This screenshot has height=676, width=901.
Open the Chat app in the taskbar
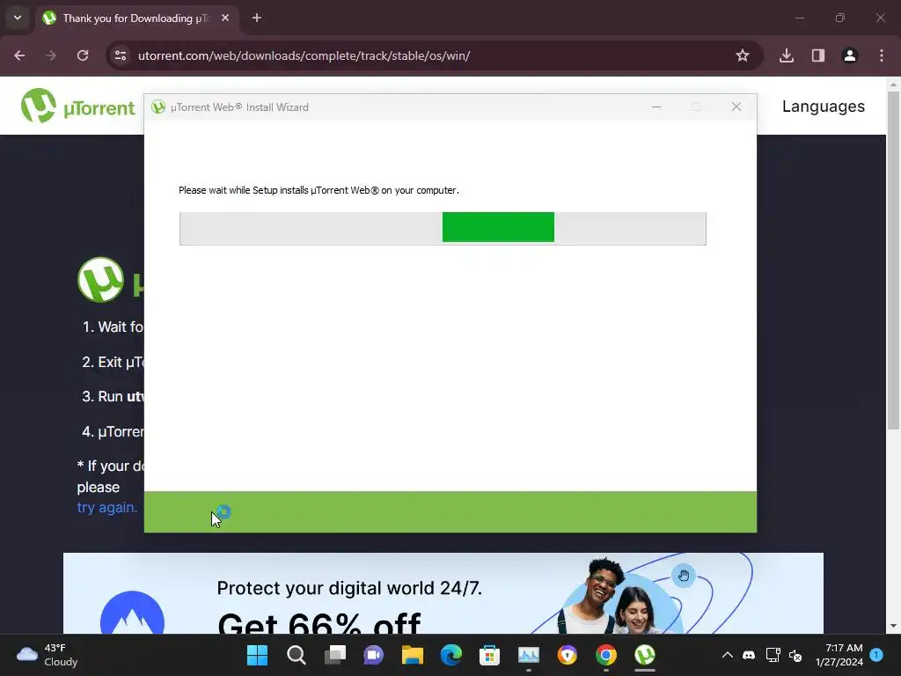click(x=373, y=655)
